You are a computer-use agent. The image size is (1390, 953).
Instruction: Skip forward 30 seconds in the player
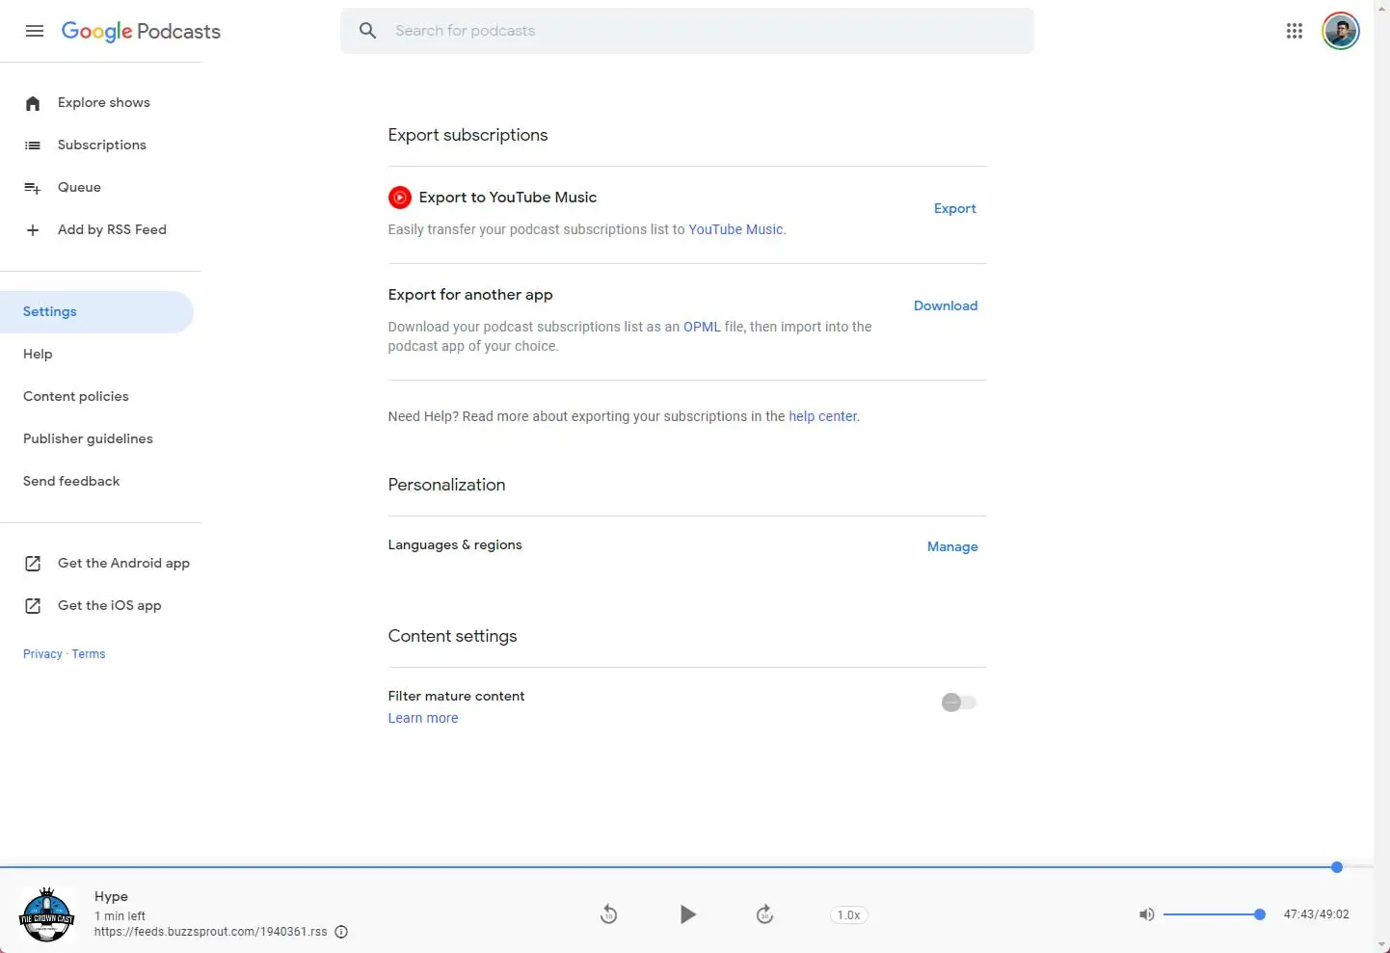click(x=764, y=914)
